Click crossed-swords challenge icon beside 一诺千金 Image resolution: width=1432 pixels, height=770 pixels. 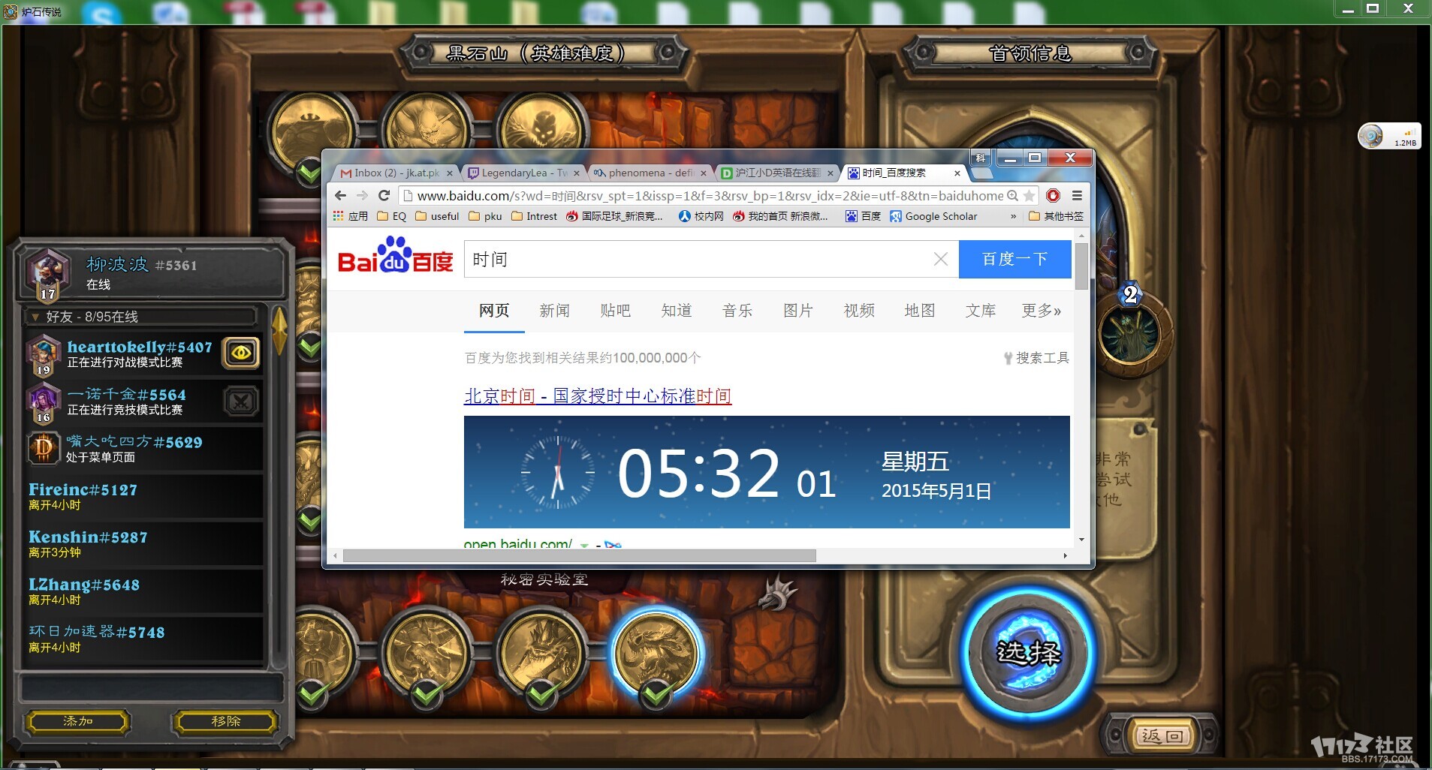(x=241, y=402)
